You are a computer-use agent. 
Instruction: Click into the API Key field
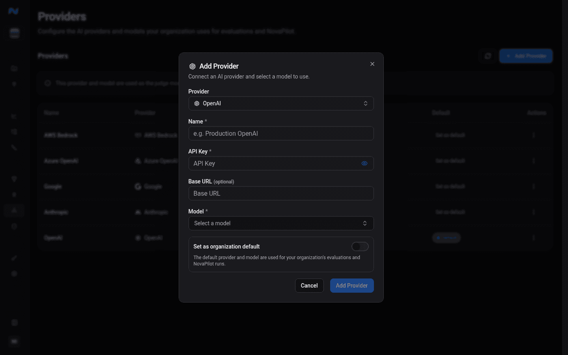pyautogui.click(x=281, y=163)
